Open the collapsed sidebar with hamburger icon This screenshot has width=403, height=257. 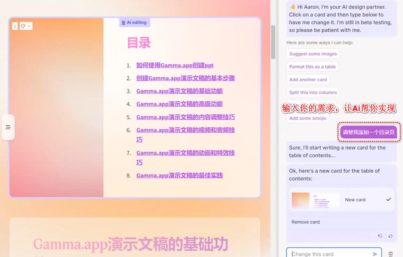(x=8, y=127)
